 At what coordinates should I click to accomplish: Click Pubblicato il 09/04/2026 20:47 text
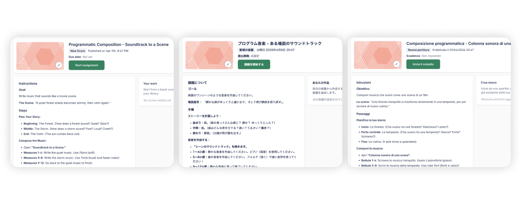pos(453,50)
